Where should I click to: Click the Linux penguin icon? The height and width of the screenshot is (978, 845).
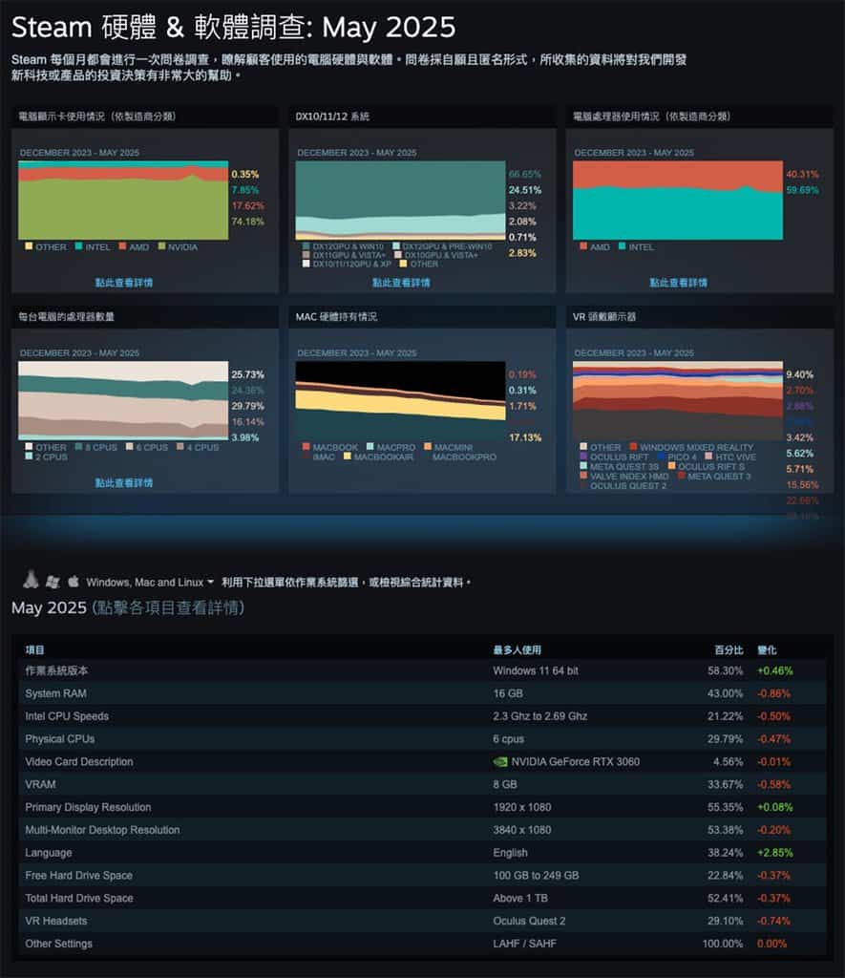click(x=32, y=580)
